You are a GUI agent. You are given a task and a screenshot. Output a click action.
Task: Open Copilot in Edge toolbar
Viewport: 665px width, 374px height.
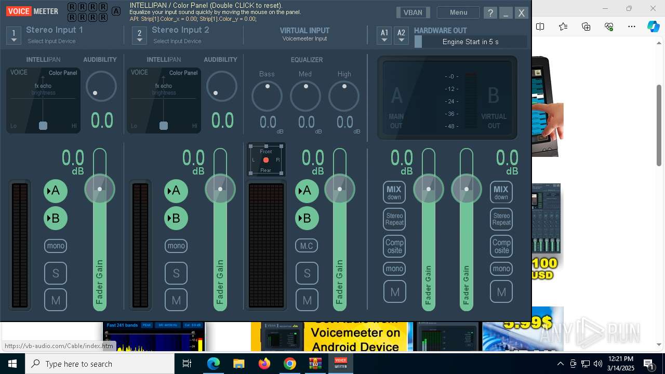(x=653, y=26)
